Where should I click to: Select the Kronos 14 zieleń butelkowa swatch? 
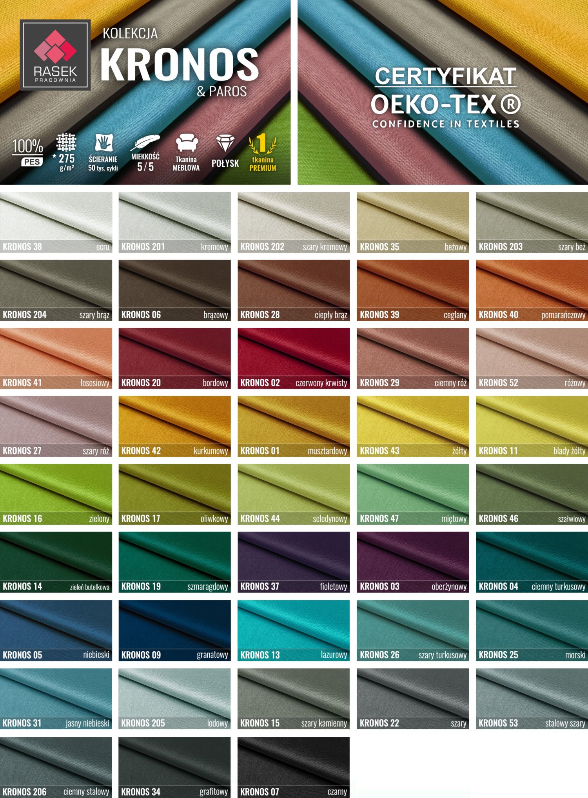pos(56,562)
